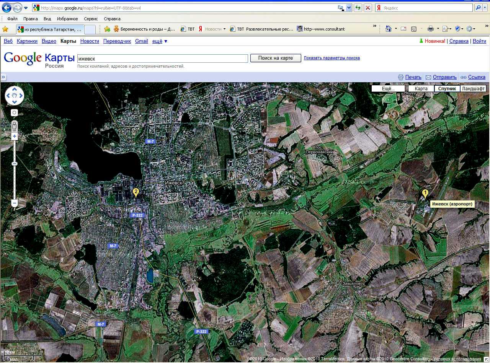Click the favorites star icon
The image size is (490, 363).
point(5,29)
